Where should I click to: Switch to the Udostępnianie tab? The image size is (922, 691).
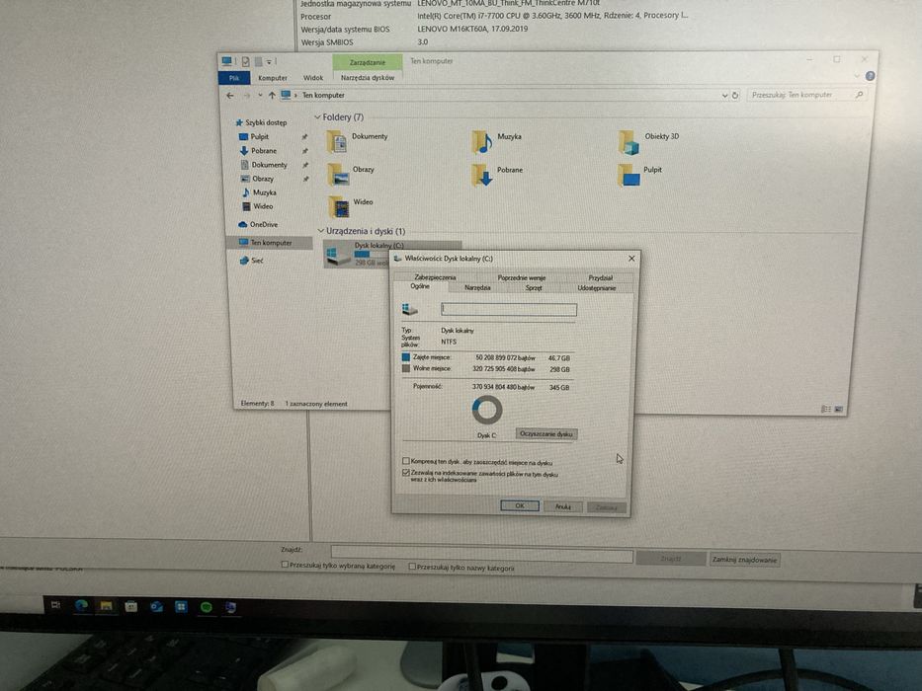[x=596, y=288]
